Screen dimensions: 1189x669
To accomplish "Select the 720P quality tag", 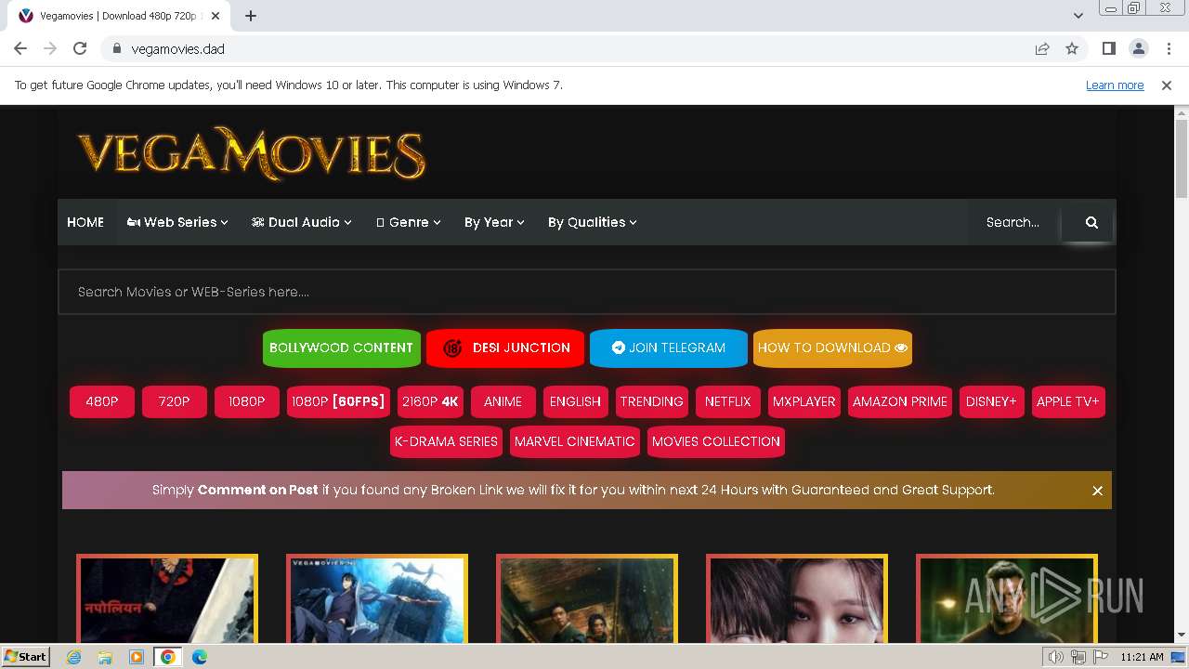I will (175, 401).
